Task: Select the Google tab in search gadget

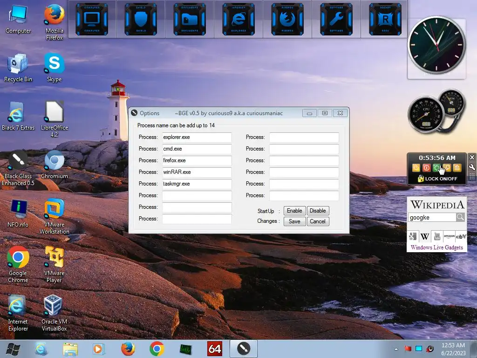Action: (x=413, y=236)
